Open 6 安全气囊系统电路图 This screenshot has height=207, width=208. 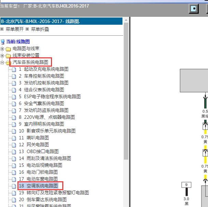pos(41,103)
